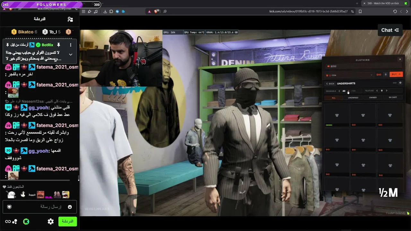This screenshot has height=231, width=411.
Task: Select the undershirt item marked OWNED
Action: point(337,116)
